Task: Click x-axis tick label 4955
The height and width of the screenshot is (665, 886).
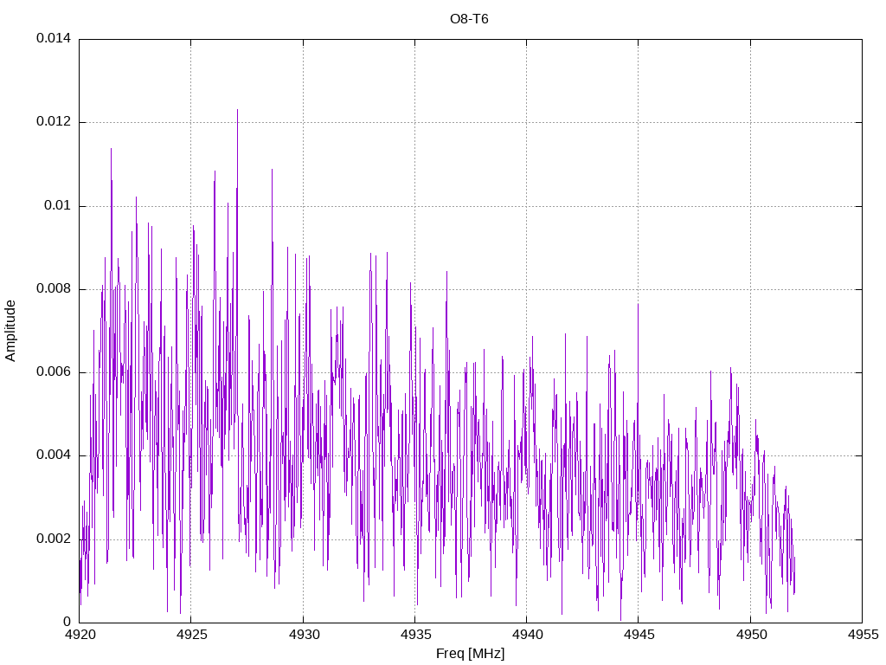Action: (x=863, y=635)
